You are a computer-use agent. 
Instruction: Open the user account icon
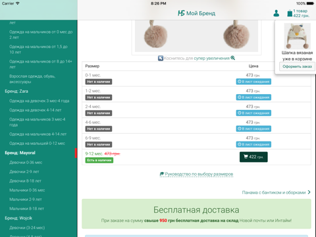point(276,13)
